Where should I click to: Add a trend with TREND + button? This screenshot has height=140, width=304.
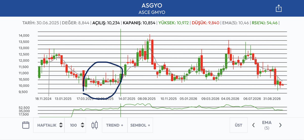(x=115, y=125)
